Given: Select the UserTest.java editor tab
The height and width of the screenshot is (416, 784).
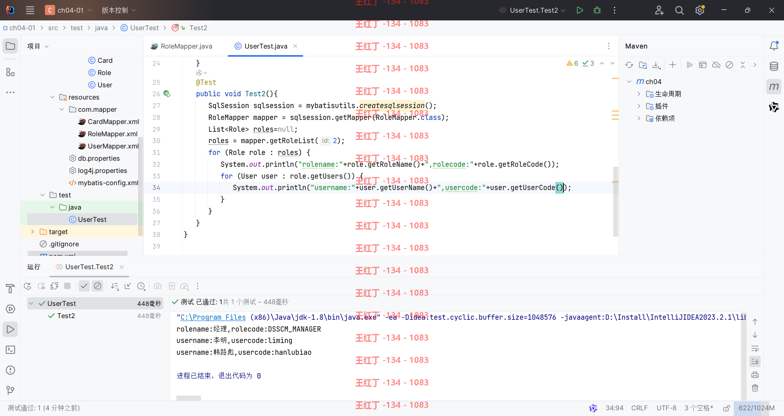Looking at the screenshot, I should click(265, 46).
